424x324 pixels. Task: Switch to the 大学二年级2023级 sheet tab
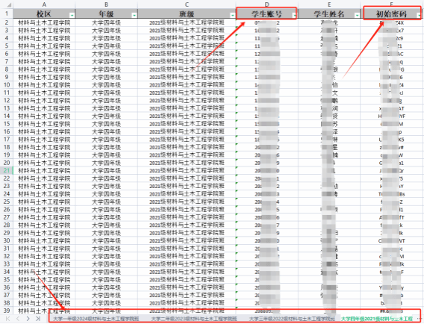[194, 319]
